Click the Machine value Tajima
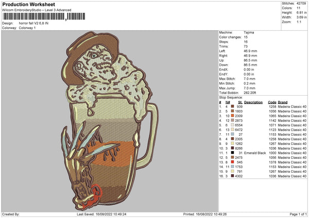 (249, 32)
